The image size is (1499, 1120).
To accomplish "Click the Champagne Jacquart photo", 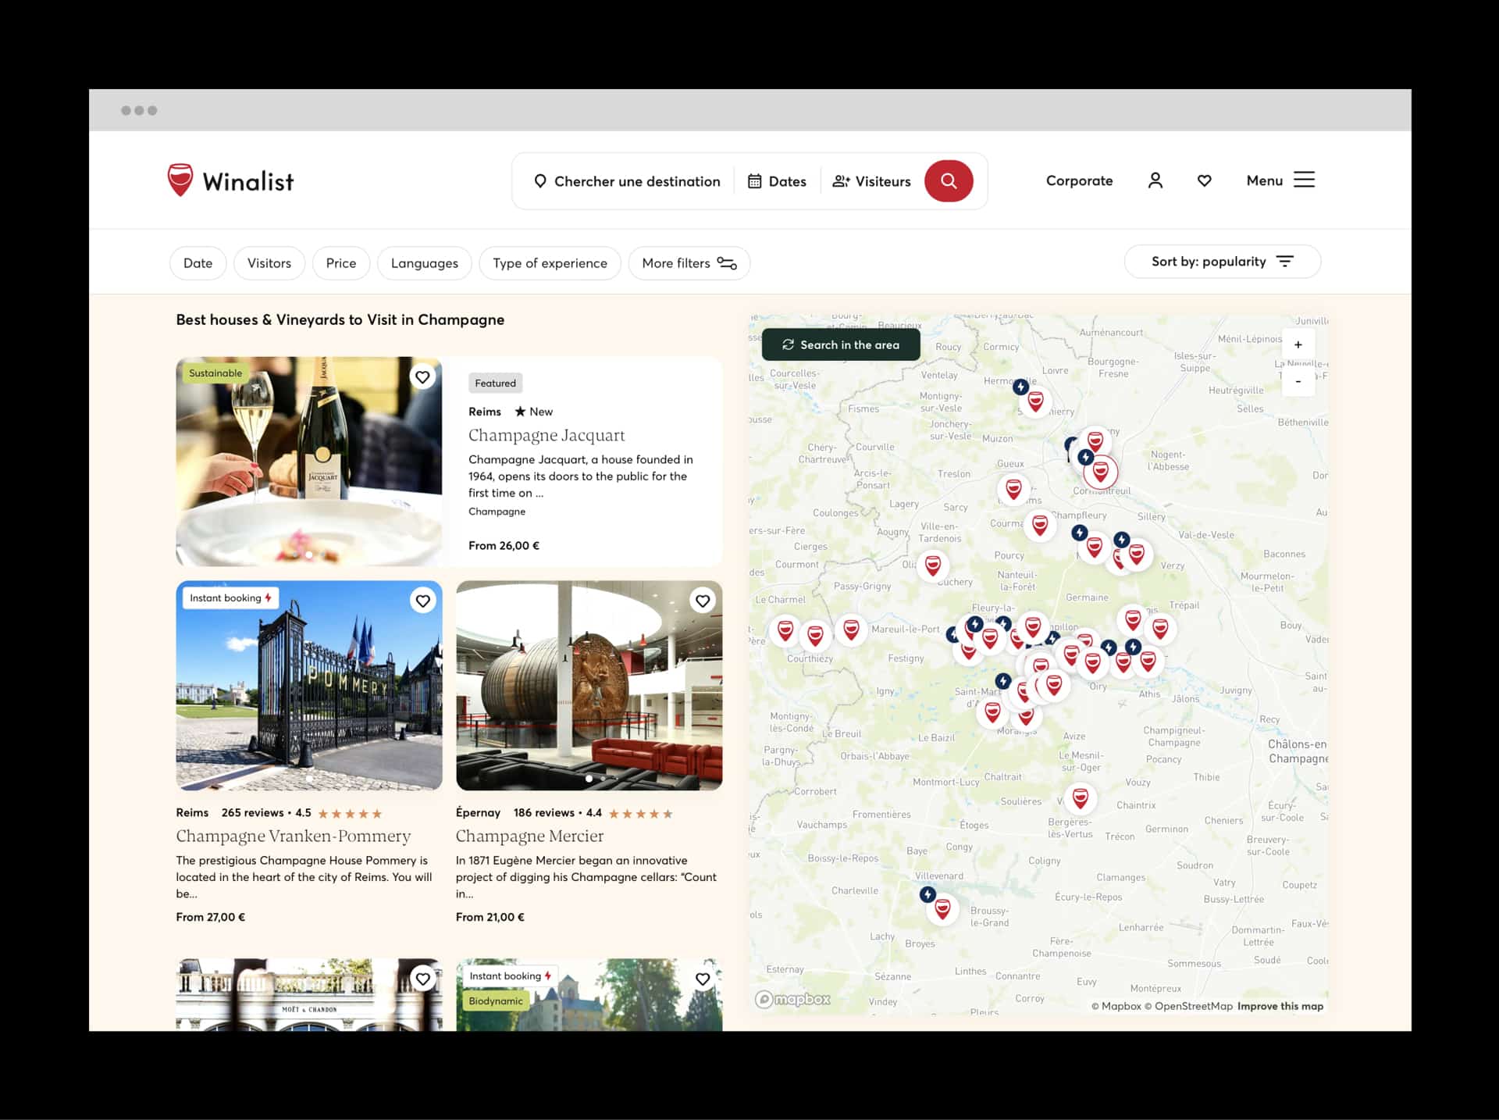I will (309, 462).
